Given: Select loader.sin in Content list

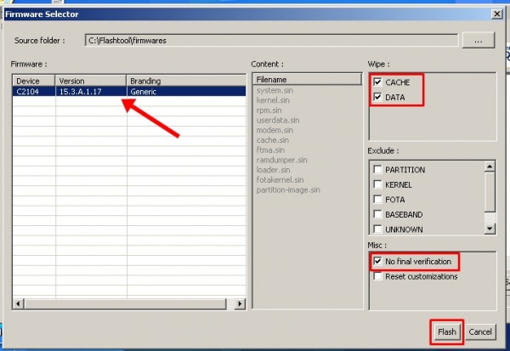Looking at the screenshot, I should click(273, 170).
